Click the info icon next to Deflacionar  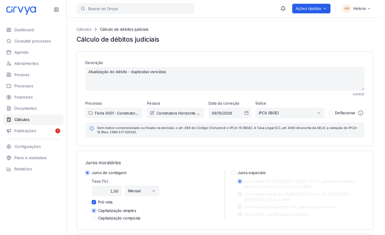pos(360,113)
